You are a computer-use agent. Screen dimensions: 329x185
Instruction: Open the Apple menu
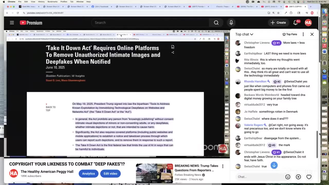[x=4, y=2]
